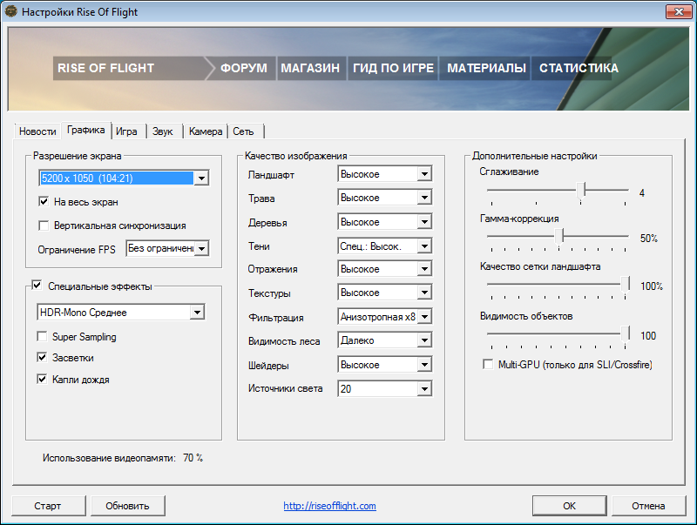Open the МАГАЗИН banner link

pyautogui.click(x=310, y=68)
